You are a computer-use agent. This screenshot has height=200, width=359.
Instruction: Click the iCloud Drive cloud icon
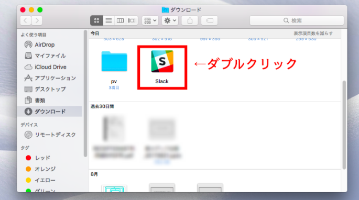pyautogui.click(x=28, y=67)
